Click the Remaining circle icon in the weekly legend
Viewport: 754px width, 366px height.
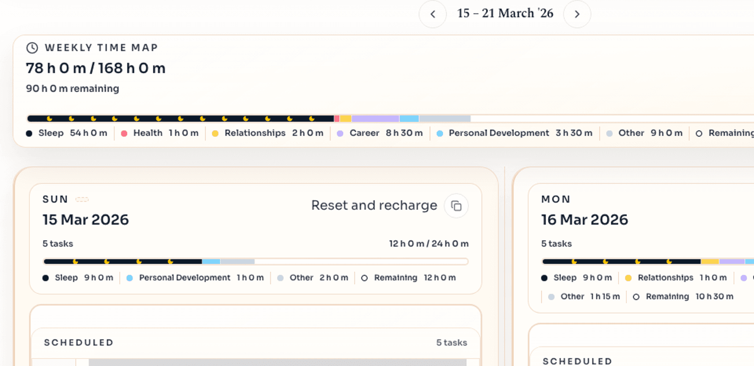pyautogui.click(x=699, y=133)
